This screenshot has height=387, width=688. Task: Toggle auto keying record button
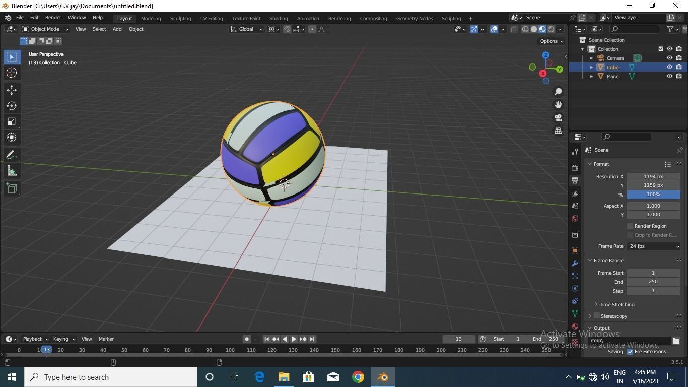click(x=247, y=339)
